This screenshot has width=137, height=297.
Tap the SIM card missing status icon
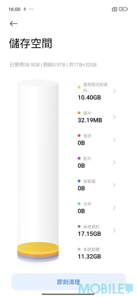[x=114, y=9]
